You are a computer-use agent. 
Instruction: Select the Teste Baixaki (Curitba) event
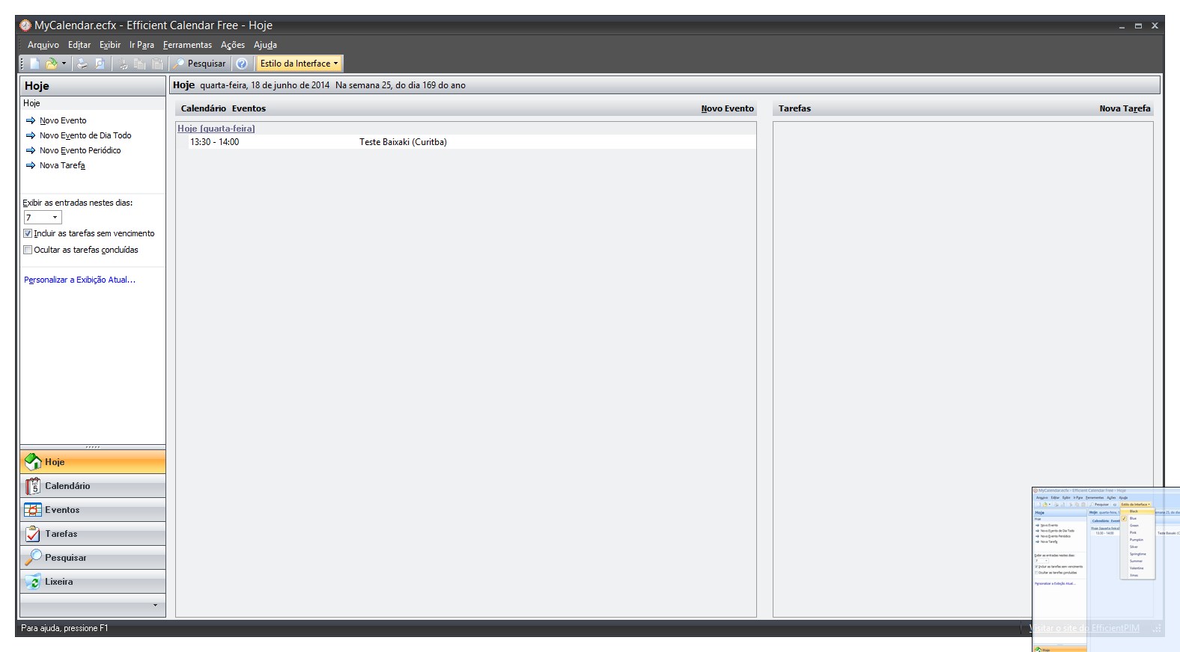pos(403,142)
